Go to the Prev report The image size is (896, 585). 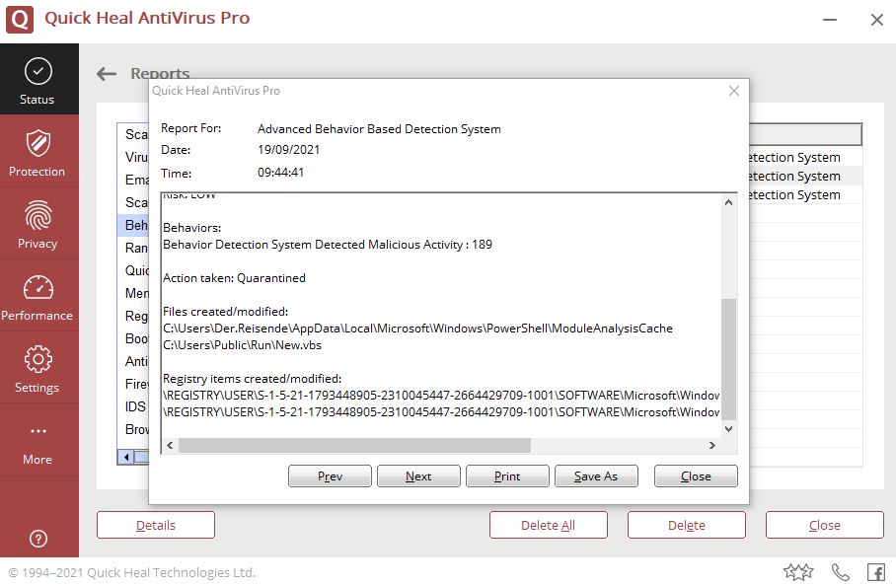pyautogui.click(x=330, y=475)
